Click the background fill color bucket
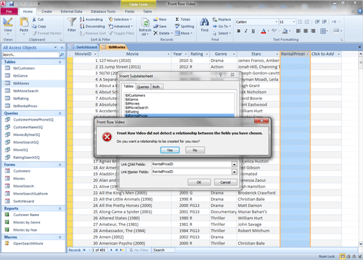 coord(285,31)
